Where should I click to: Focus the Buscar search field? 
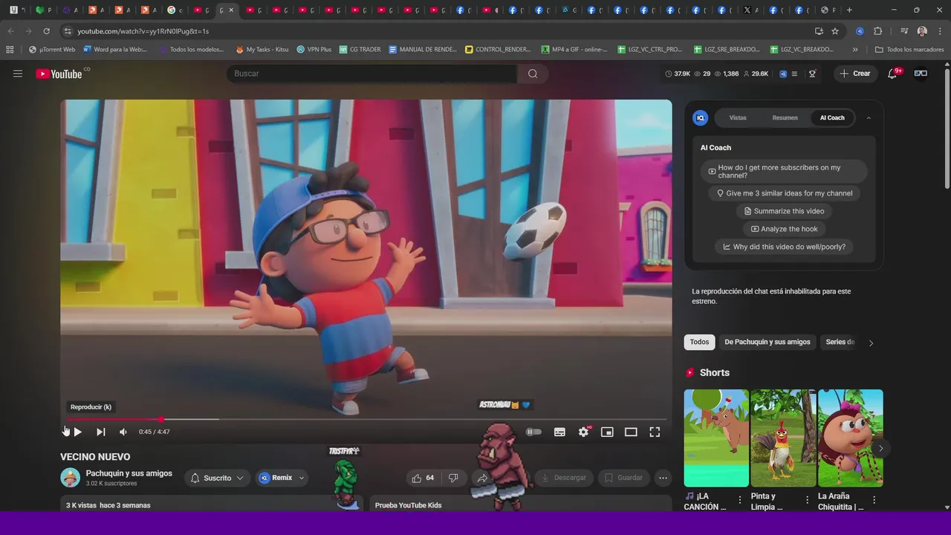pos(371,74)
